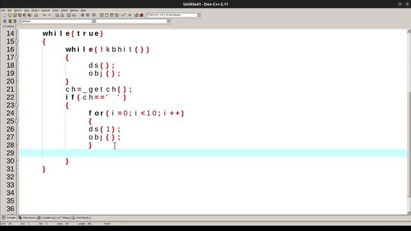Click the Save All toolbar icon

[20, 15]
